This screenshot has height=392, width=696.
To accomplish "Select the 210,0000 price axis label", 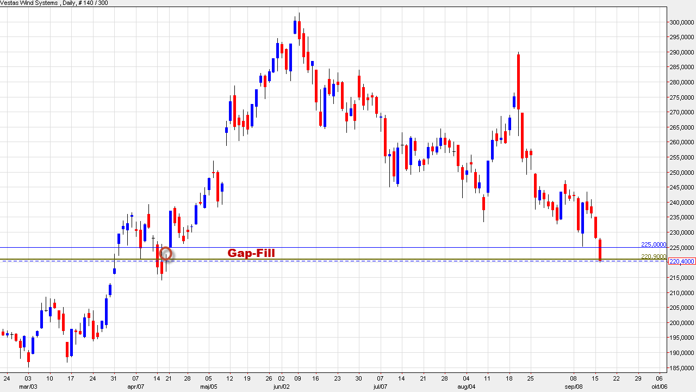I will [x=682, y=293].
